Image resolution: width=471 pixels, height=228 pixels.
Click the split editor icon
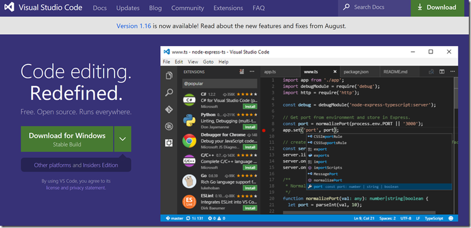pyautogui.click(x=442, y=72)
